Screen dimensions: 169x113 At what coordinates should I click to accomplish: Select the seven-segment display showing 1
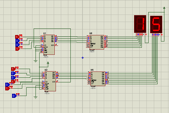pos(140,24)
